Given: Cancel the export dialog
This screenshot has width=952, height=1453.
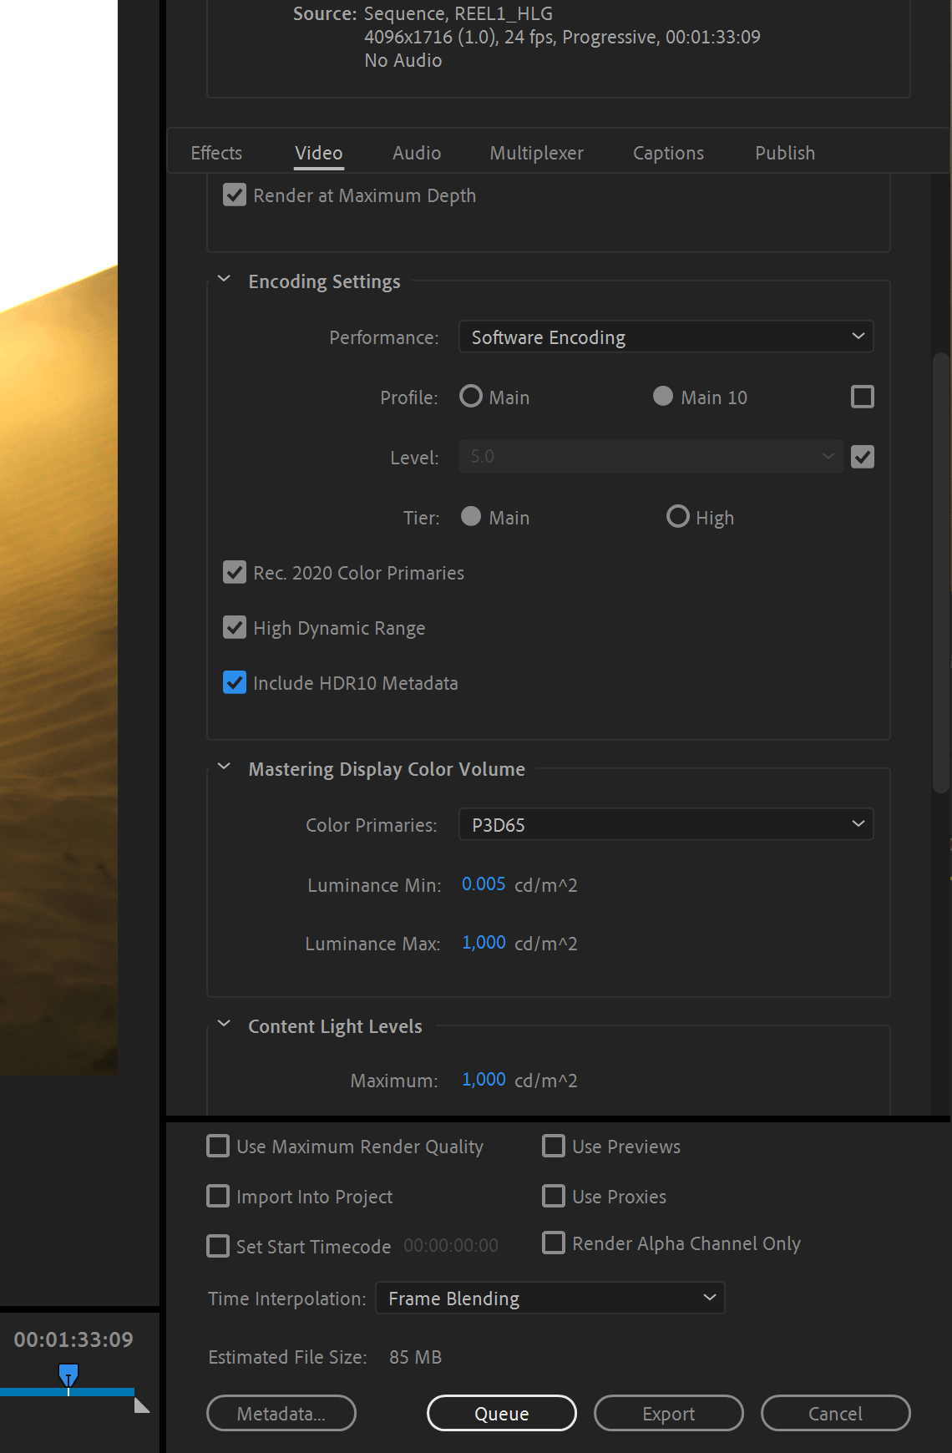Looking at the screenshot, I should click(836, 1413).
